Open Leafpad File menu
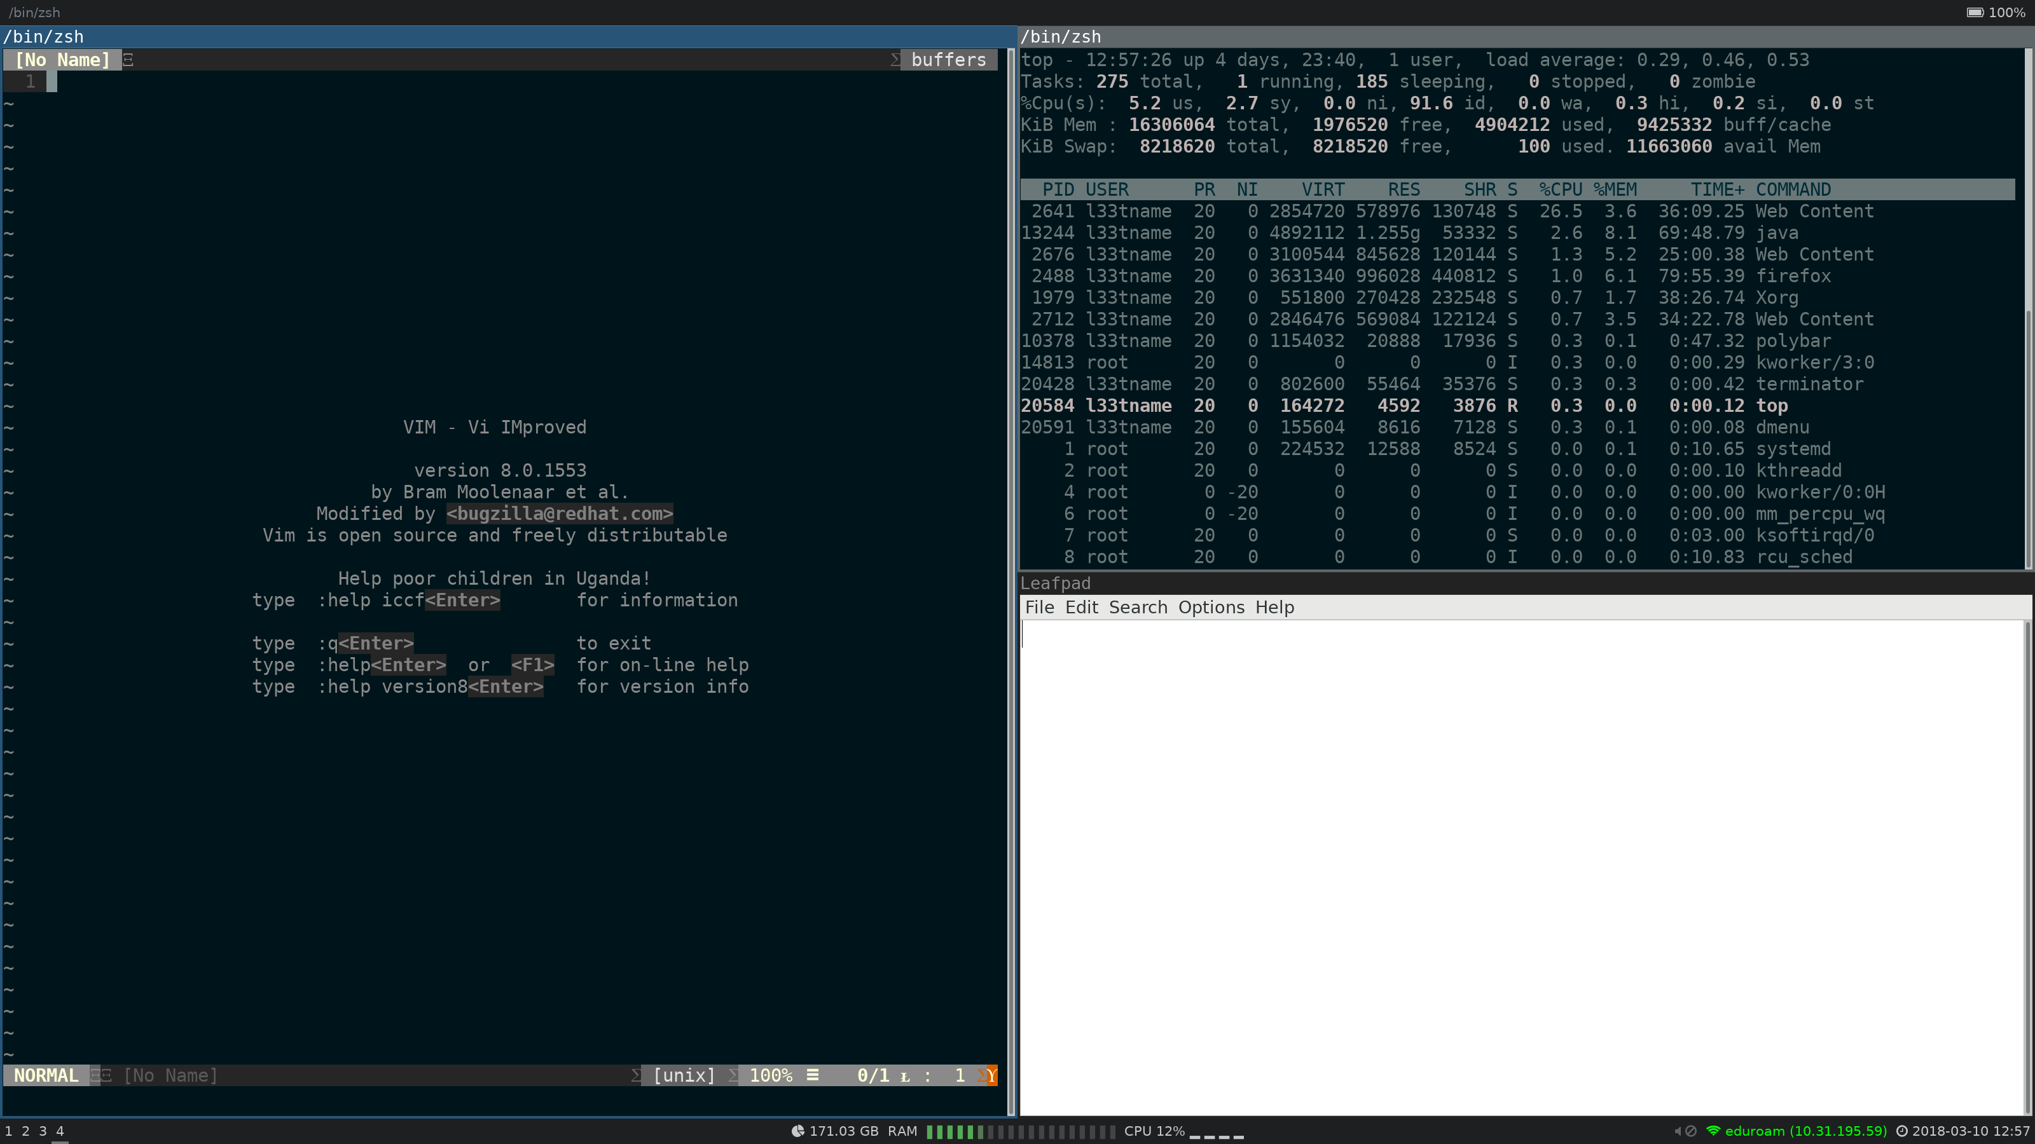The height and width of the screenshot is (1144, 2035). tap(1039, 607)
